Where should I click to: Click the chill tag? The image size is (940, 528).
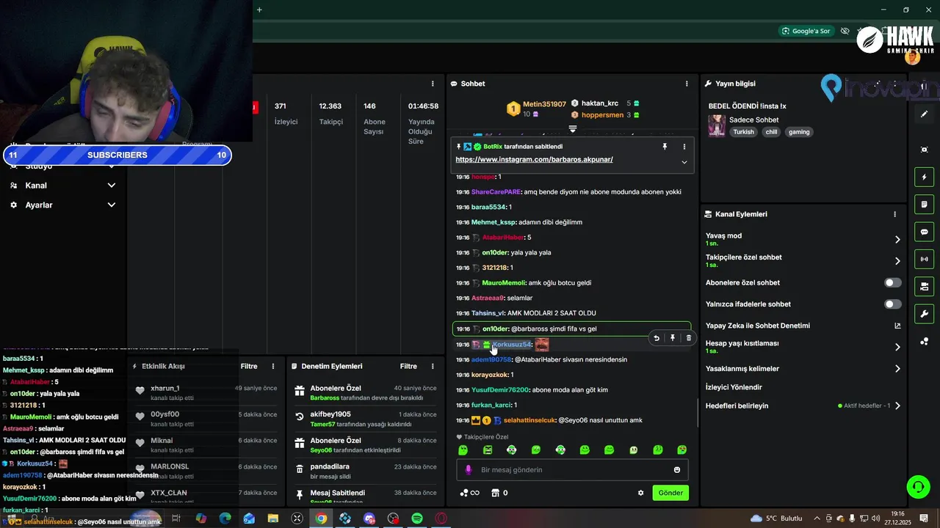point(771,132)
